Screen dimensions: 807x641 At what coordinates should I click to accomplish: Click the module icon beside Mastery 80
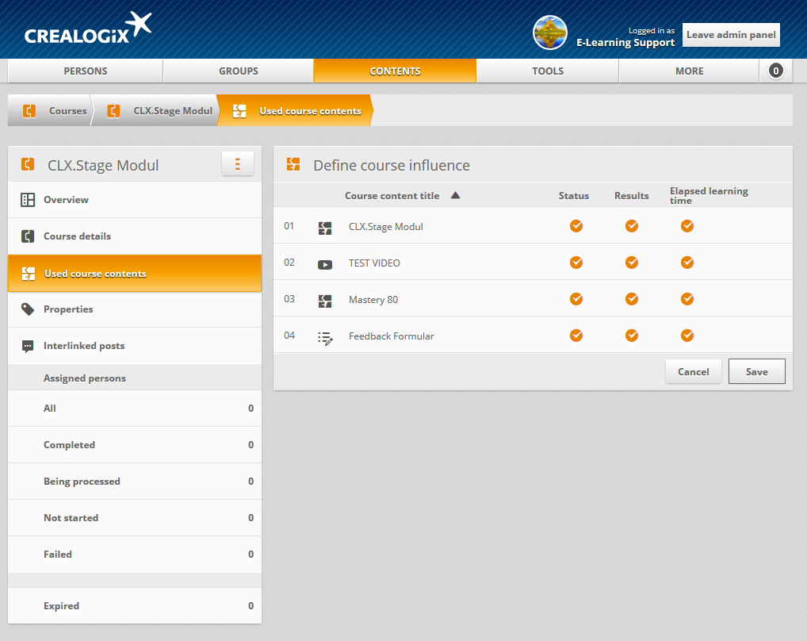(325, 301)
